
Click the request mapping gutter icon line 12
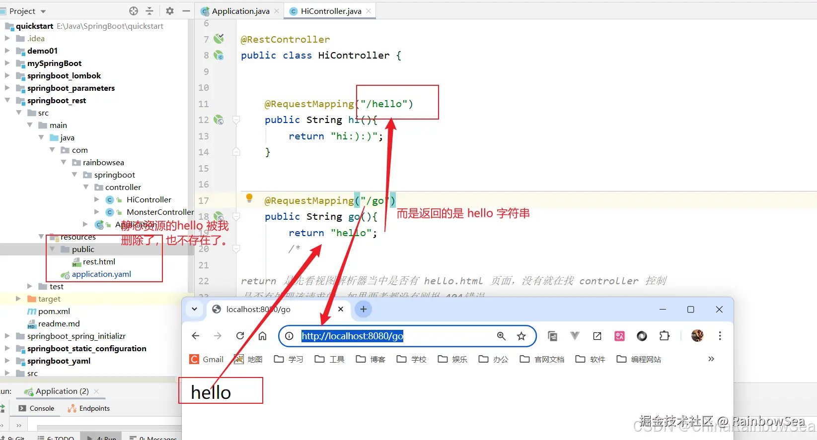click(219, 120)
